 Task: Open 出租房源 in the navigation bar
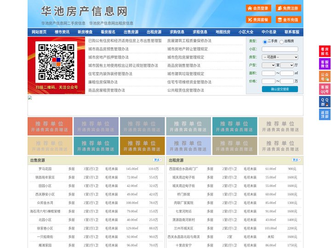[x=154, y=32]
